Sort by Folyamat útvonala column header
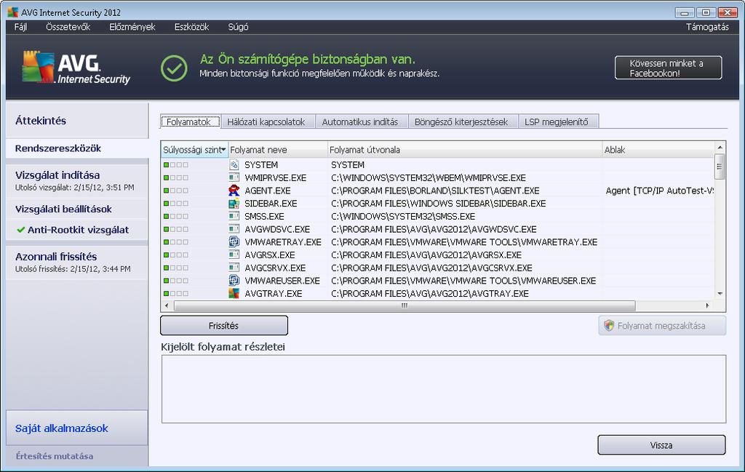 465,150
